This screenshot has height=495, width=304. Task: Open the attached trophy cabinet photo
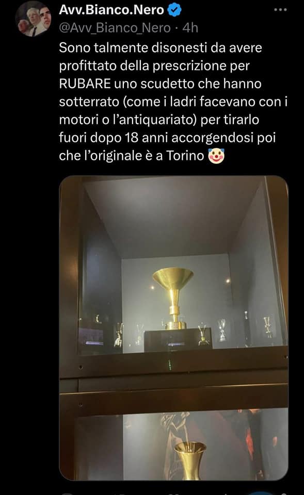173,328
